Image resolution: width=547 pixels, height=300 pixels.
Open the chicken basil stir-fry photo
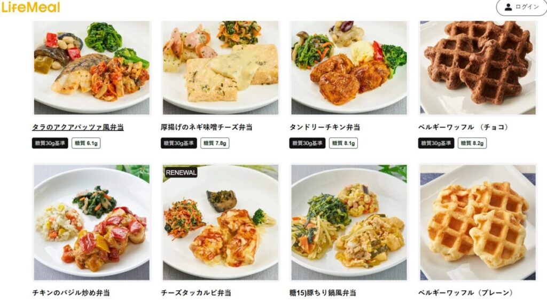tap(92, 222)
